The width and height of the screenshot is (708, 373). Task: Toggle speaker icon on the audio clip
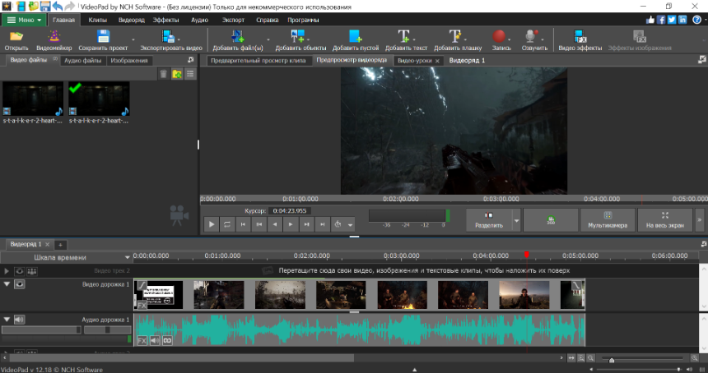[155, 341]
